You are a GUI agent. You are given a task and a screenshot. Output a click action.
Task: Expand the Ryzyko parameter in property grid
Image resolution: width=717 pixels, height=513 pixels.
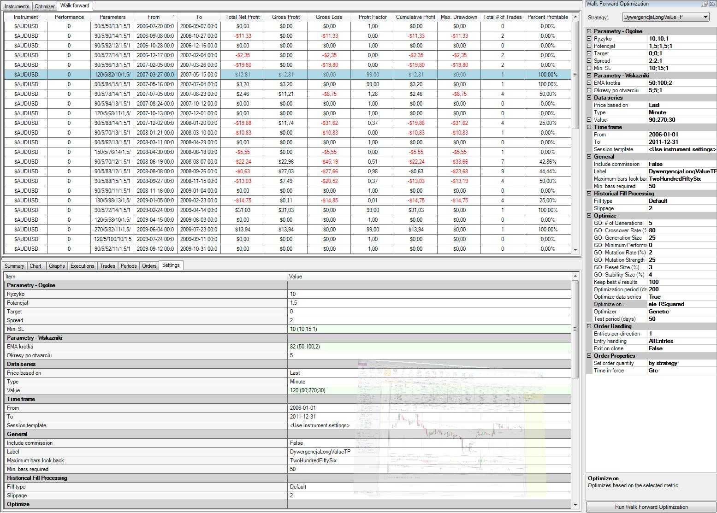click(589, 39)
